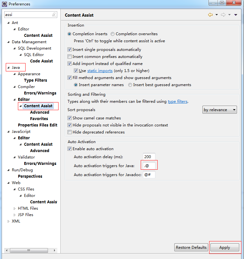244x259 pixels.
Task: Toggle Hide proposals not visible checkbox
Action: 69,125
